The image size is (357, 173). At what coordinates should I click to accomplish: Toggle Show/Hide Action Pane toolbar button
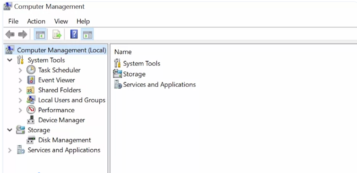click(87, 35)
